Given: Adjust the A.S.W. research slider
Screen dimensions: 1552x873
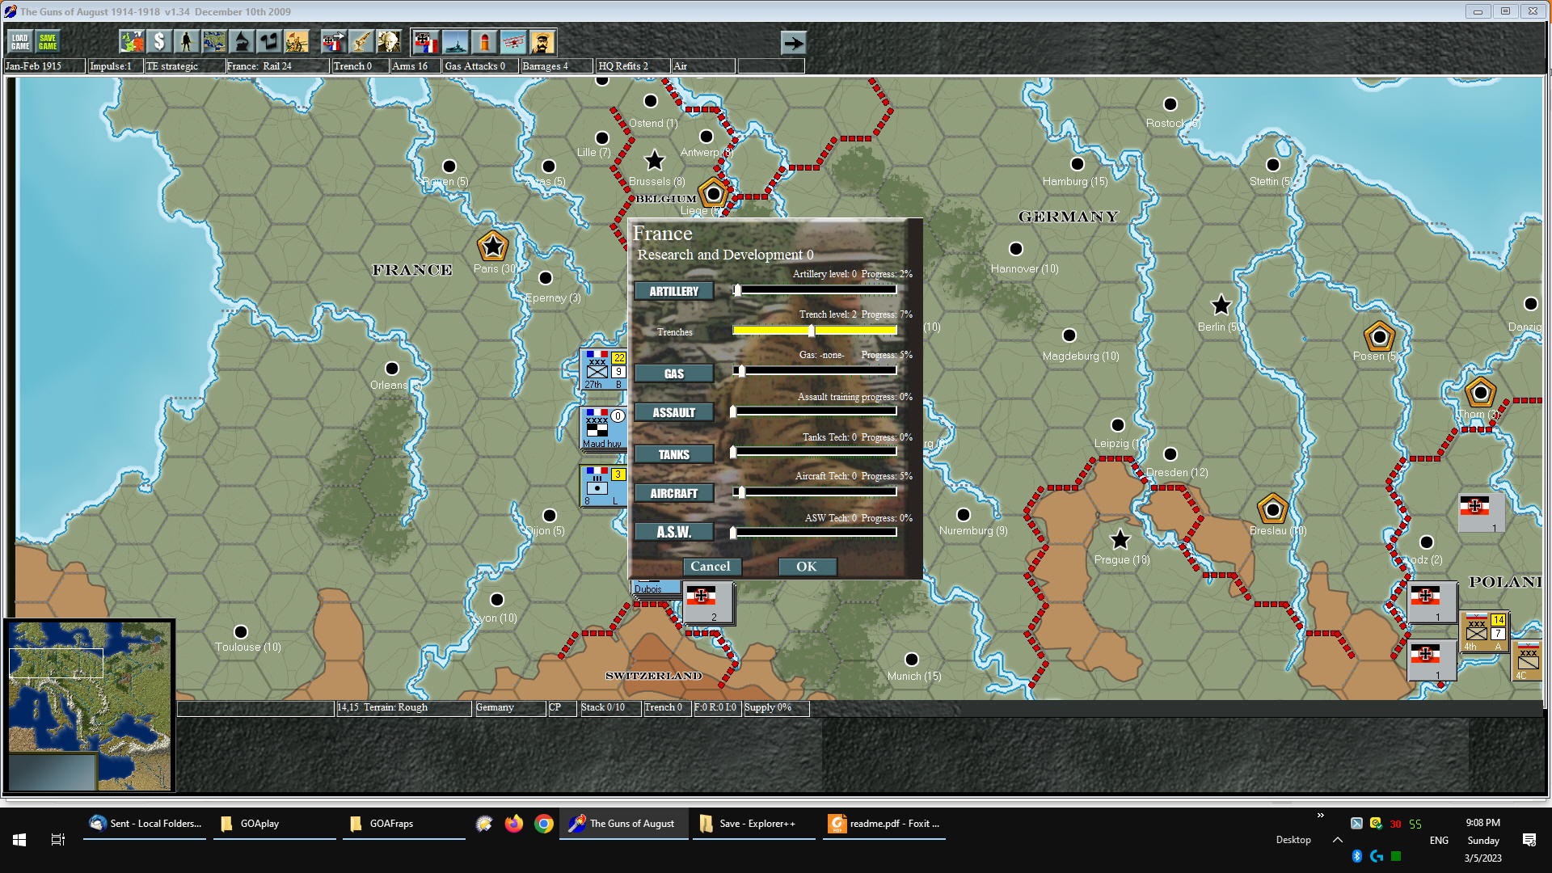Looking at the screenshot, I should 815,532.
